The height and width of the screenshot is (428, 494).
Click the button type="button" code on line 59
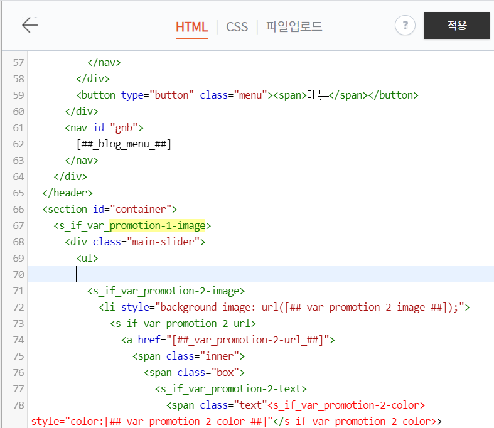(135, 95)
